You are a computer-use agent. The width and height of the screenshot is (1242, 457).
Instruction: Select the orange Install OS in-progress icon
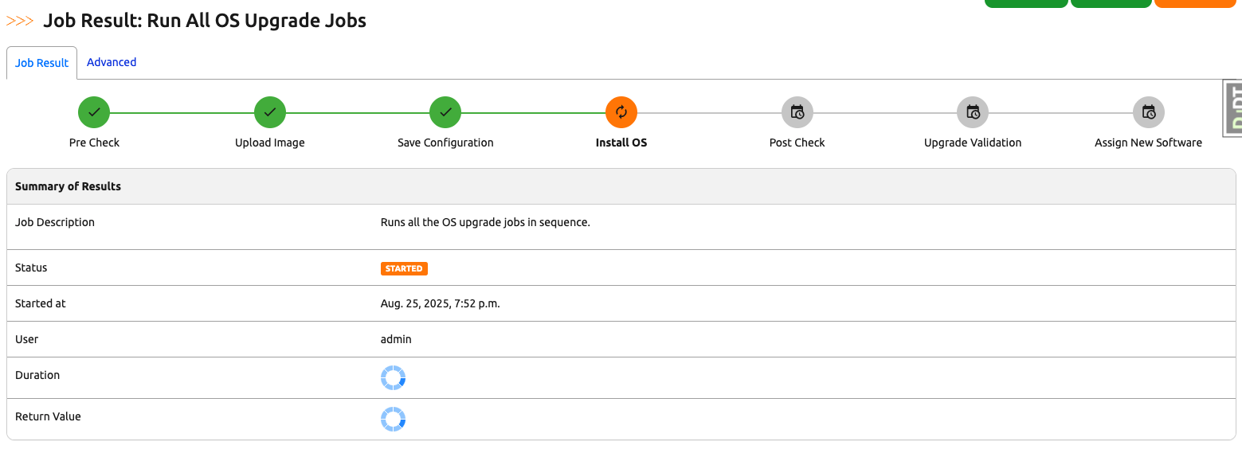tap(621, 112)
